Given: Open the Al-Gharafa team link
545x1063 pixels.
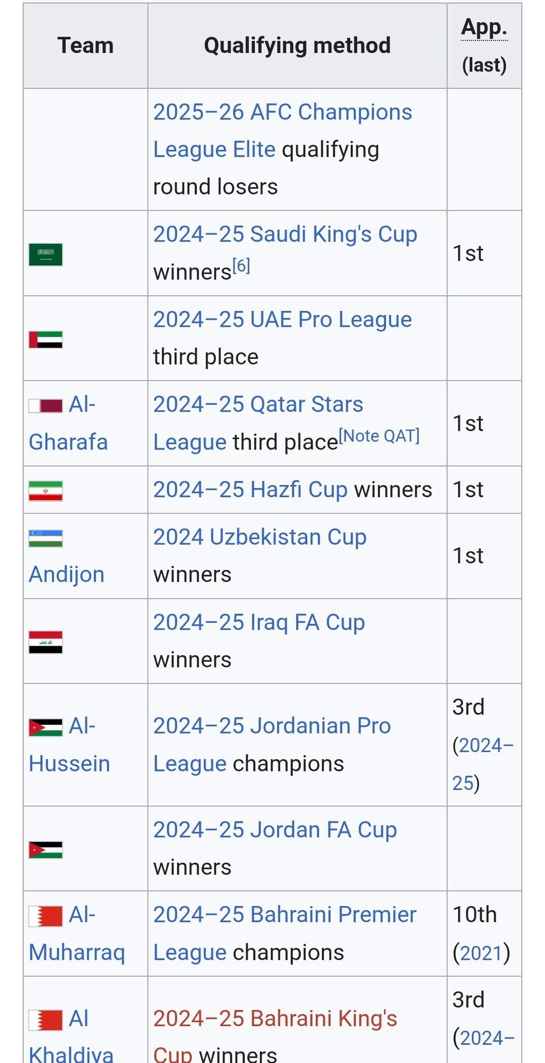Looking at the screenshot, I should click(x=69, y=423).
